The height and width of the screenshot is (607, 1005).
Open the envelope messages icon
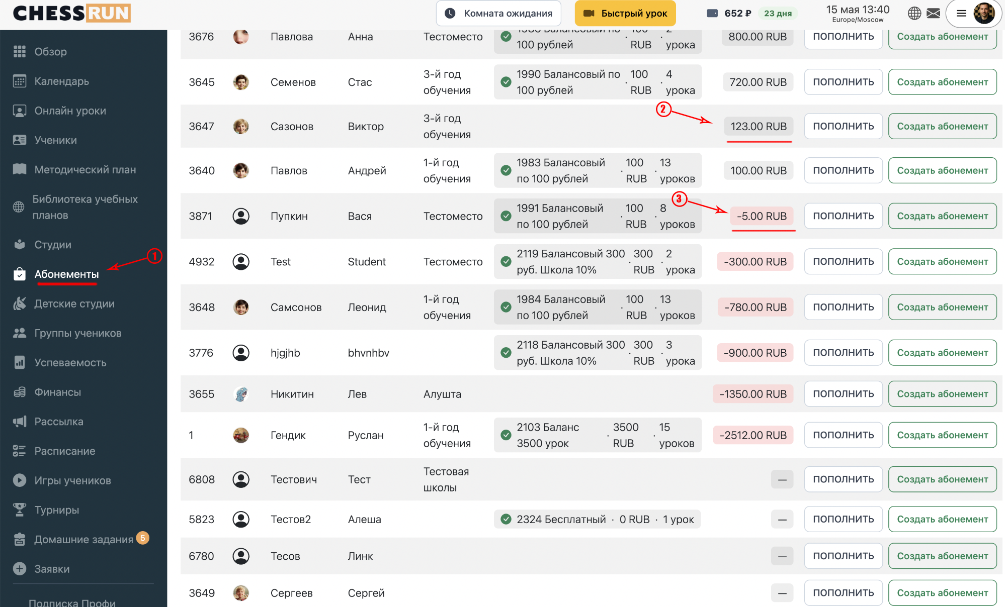pyautogui.click(x=933, y=14)
